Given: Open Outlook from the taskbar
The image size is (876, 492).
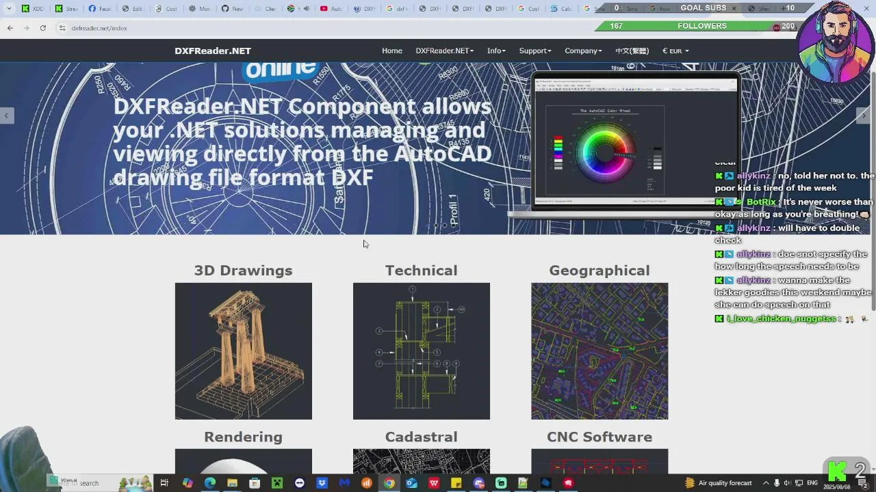Looking at the screenshot, I should click(x=411, y=483).
